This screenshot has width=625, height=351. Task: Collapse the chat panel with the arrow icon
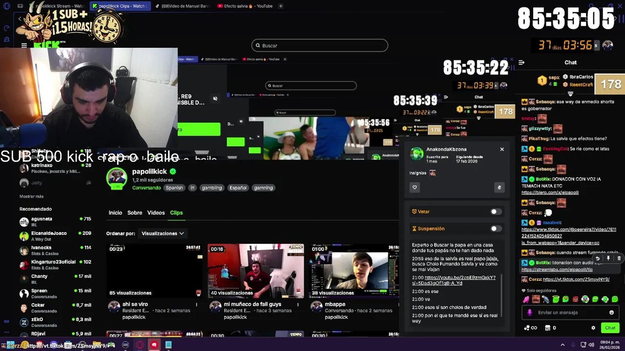tap(521, 62)
